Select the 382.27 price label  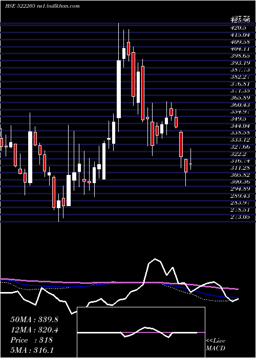click(240, 77)
